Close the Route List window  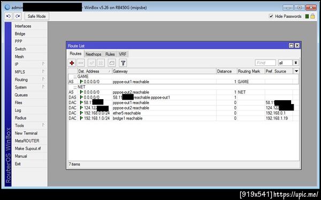pos(297,46)
